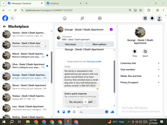Open Maicol's apartment conversation

(x=25, y=55)
